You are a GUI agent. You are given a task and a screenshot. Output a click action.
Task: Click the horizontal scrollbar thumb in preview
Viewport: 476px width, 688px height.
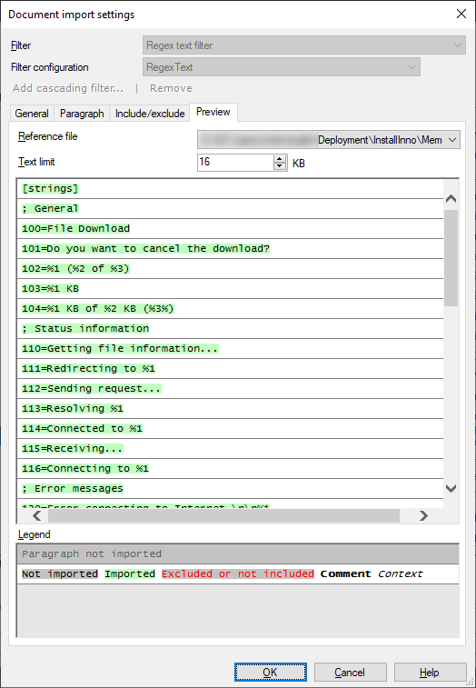(x=223, y=515)
